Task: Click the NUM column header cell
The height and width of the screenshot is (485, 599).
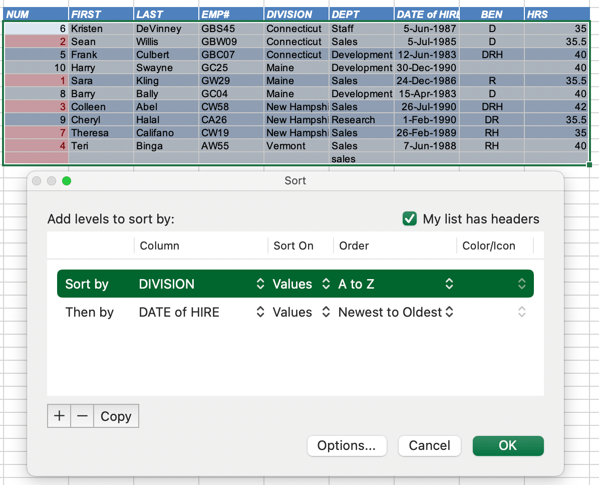Action: tap(36, 15)
